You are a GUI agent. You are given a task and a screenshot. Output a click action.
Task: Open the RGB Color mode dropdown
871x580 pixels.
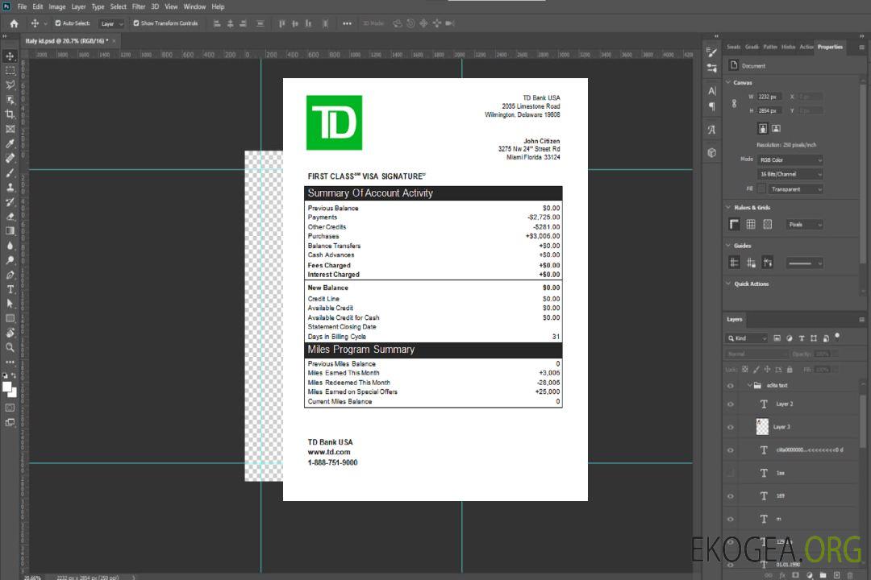790,159
